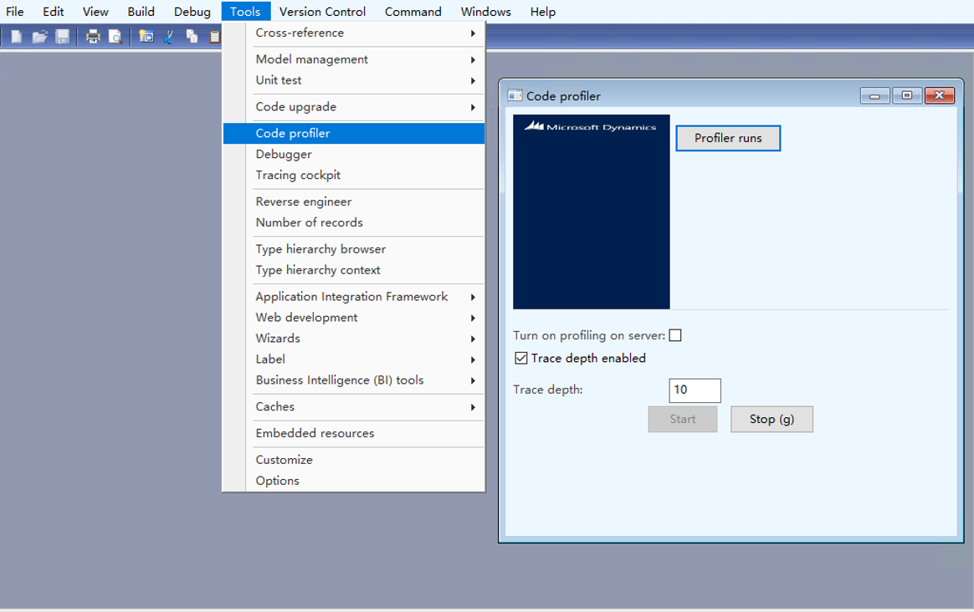Screen dimensions: 974x612
Task: Expand the Code upgrade submenu
Action: [353, 107]
